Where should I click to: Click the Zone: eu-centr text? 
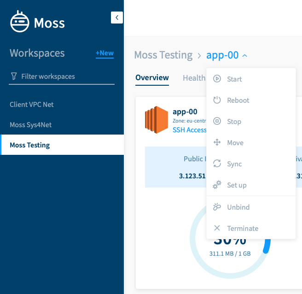pyautogui.click(x=190, y=121)
